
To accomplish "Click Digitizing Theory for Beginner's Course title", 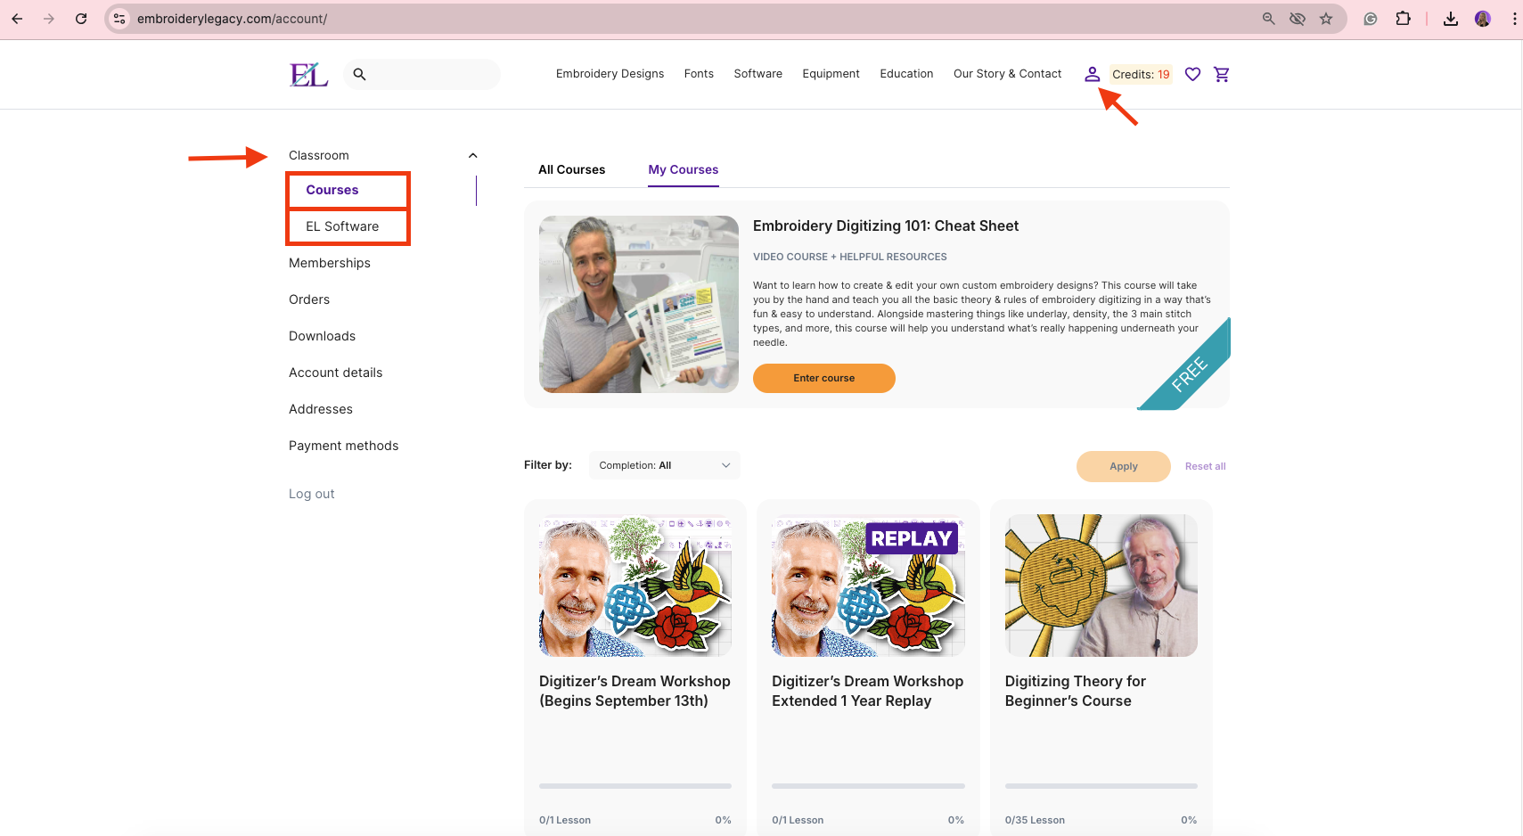I will 1076,691.
